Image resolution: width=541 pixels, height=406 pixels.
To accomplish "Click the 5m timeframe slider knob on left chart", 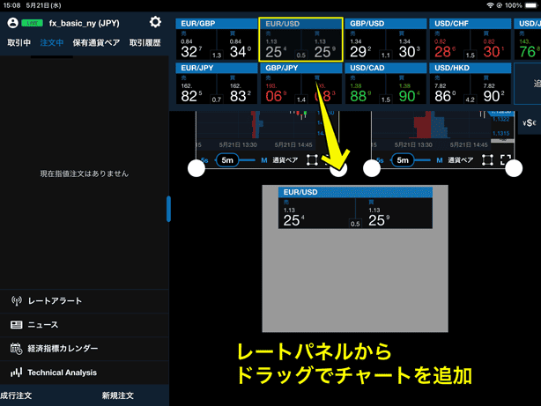I will [227, 160].
